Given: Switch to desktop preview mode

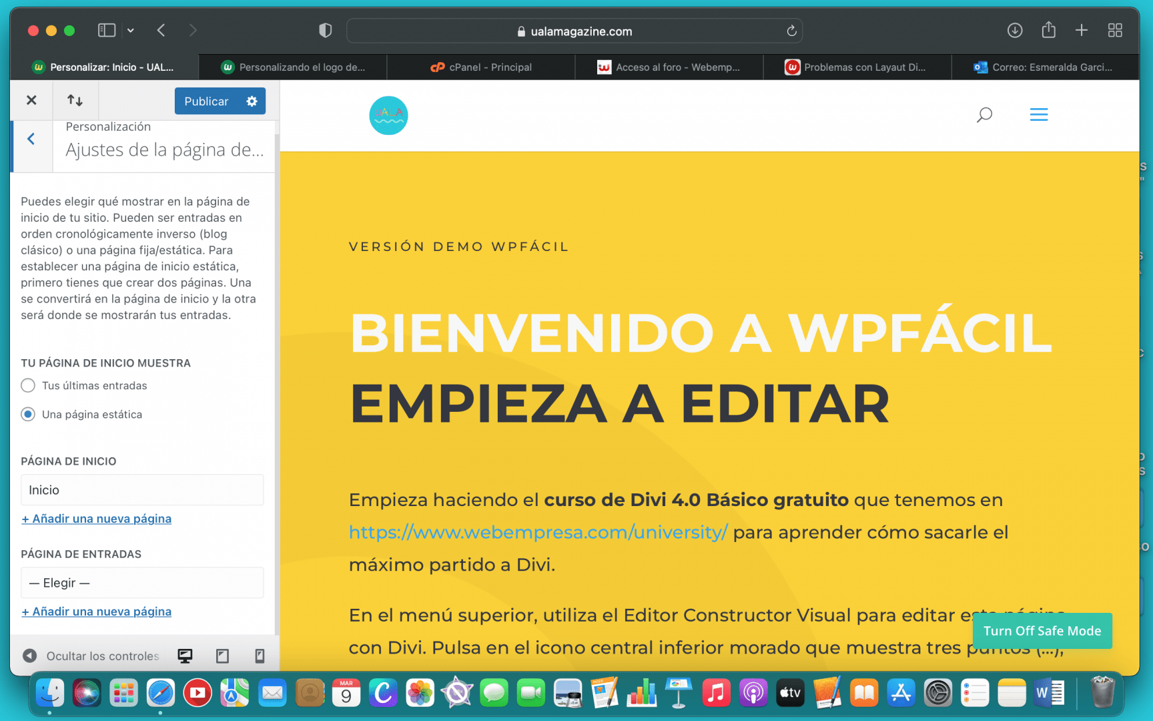Looking at the screenshot, I should point(185,656).
